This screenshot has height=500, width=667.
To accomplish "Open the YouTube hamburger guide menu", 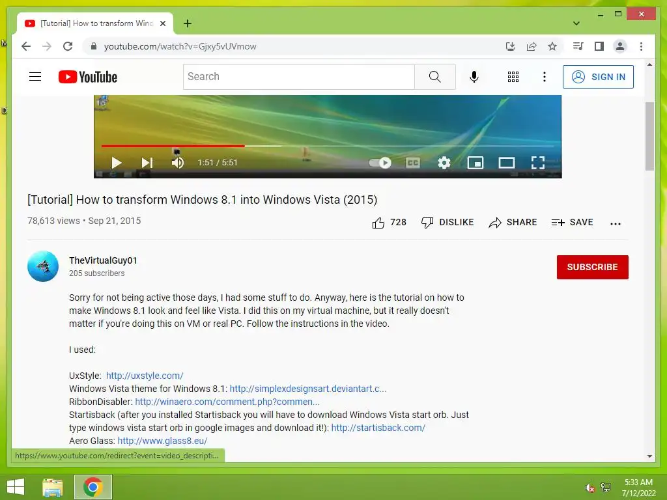I will [x=35, y=77].
